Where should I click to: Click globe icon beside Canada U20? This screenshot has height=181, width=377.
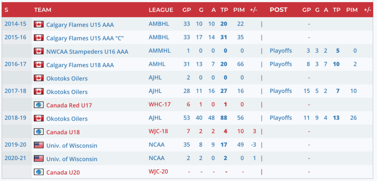coord(39,172)
